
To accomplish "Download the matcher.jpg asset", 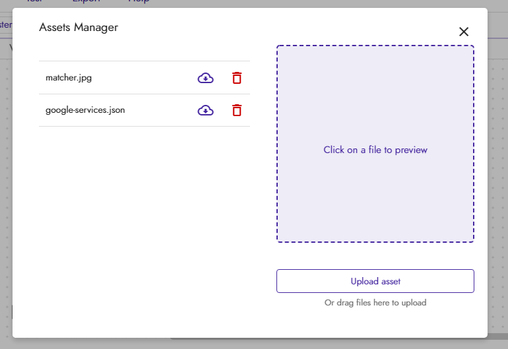I will click(x=205, y=78).
